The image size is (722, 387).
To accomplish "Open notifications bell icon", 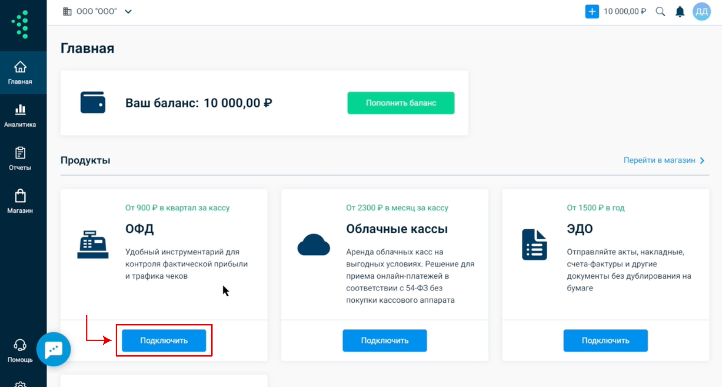I will [680, 11].
